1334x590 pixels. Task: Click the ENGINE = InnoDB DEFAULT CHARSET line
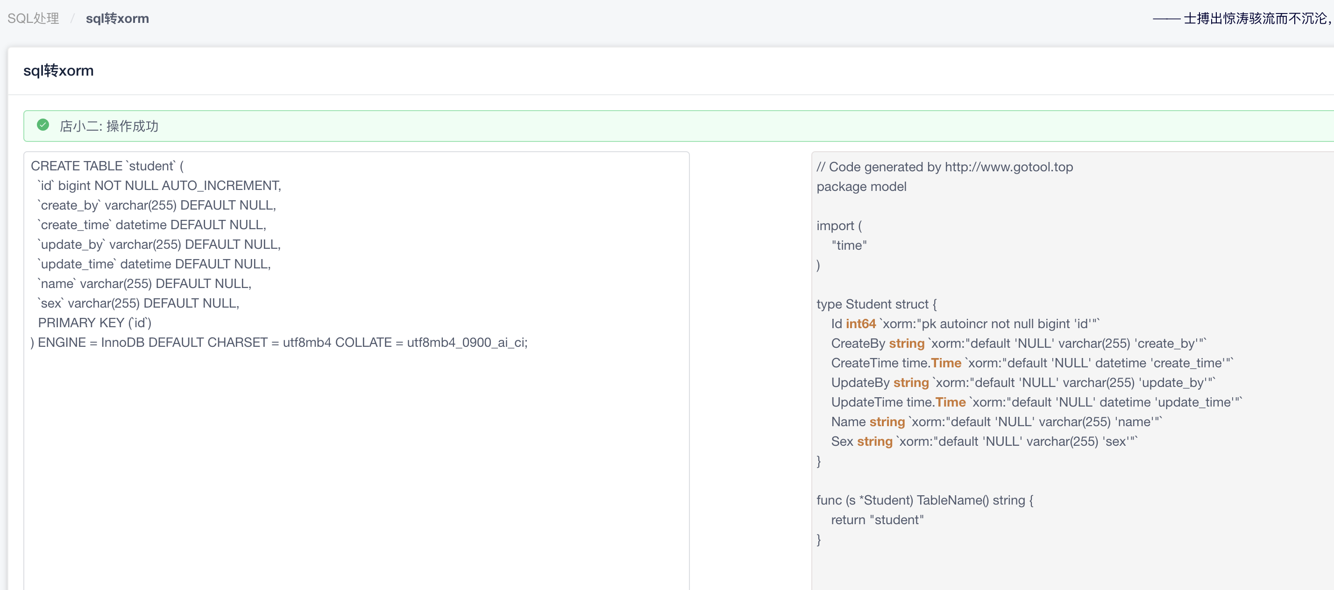point(279,343)
